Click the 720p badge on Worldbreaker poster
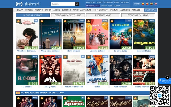Screen dimensions: 171x107 pos(129,57)
